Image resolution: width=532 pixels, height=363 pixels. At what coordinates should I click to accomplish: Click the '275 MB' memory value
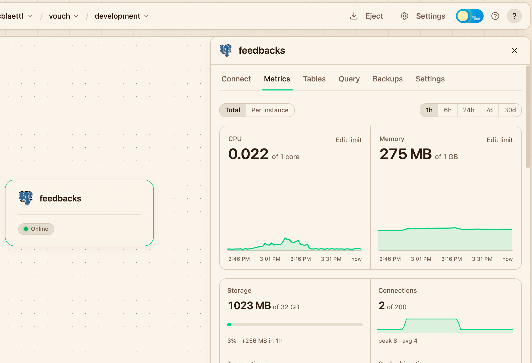[406, 154]
